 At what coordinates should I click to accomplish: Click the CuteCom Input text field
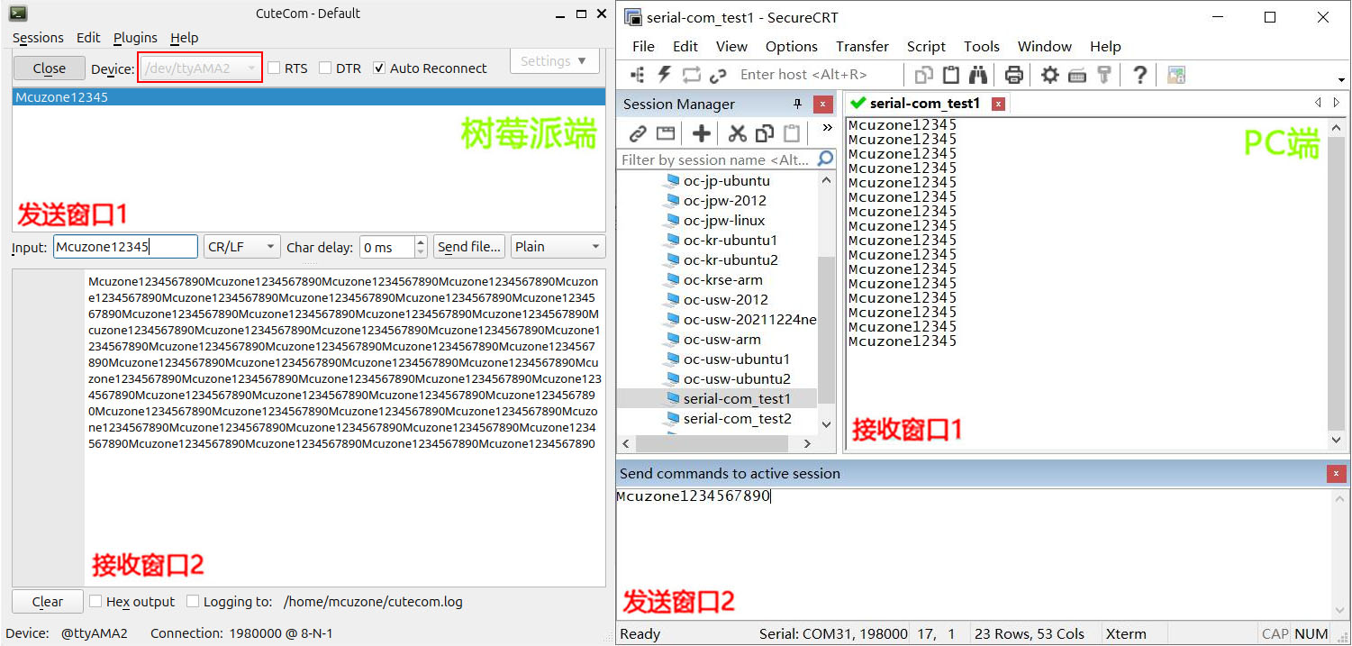125,247
